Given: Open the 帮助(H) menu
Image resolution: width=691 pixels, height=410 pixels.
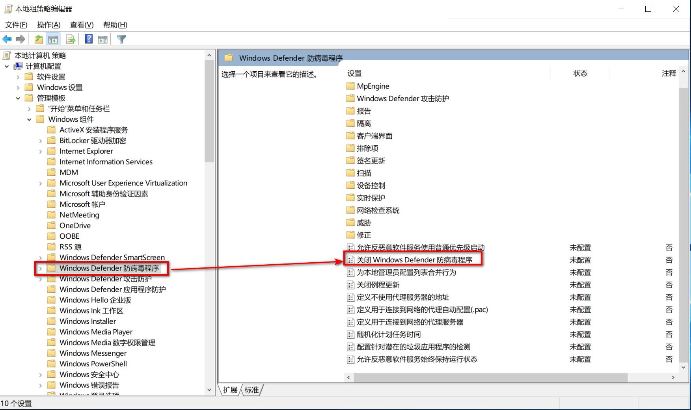Looking at the screenshot, I should tap(115, 25).
